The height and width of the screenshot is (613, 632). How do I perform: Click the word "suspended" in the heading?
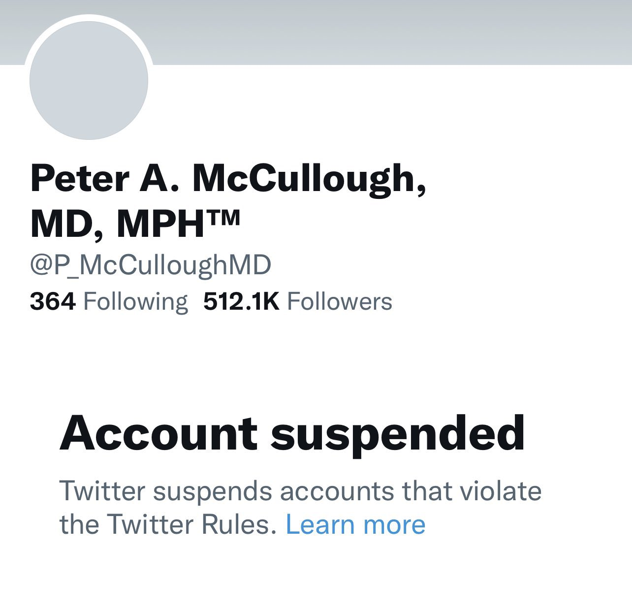point(398,434)
